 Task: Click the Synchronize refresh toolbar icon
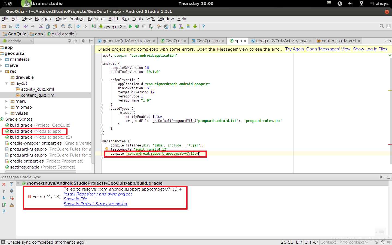click(x=17, y=26)
